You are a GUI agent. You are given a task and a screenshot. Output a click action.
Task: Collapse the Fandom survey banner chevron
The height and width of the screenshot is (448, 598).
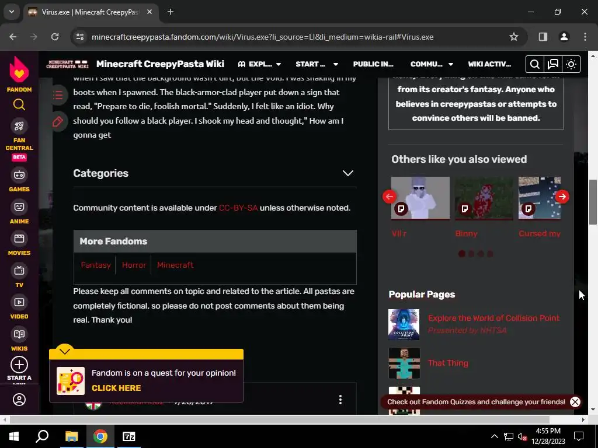tap(65, 351)
